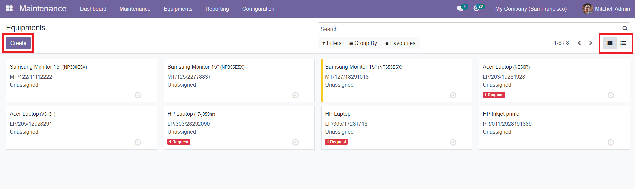Viewport: 635px width, 189px height.
Task: Click serial MT/127/18291018
Action: [x=347, y=77]
